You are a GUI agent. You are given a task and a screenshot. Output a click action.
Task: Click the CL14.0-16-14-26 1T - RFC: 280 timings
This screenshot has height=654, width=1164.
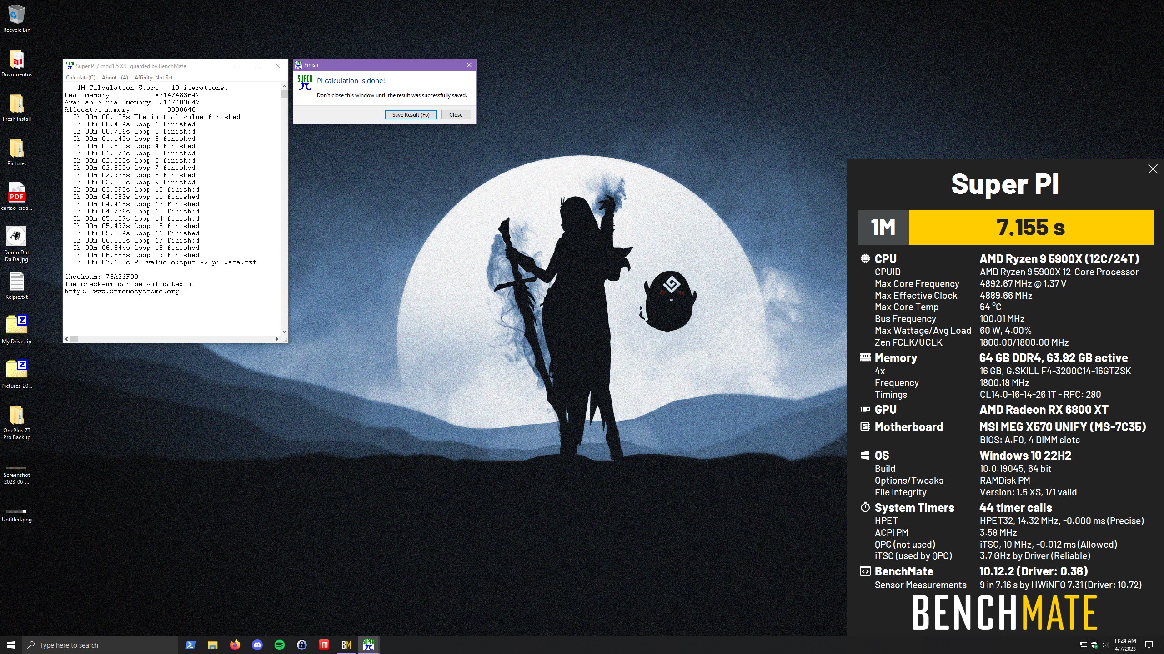[x=1040, y=395]
